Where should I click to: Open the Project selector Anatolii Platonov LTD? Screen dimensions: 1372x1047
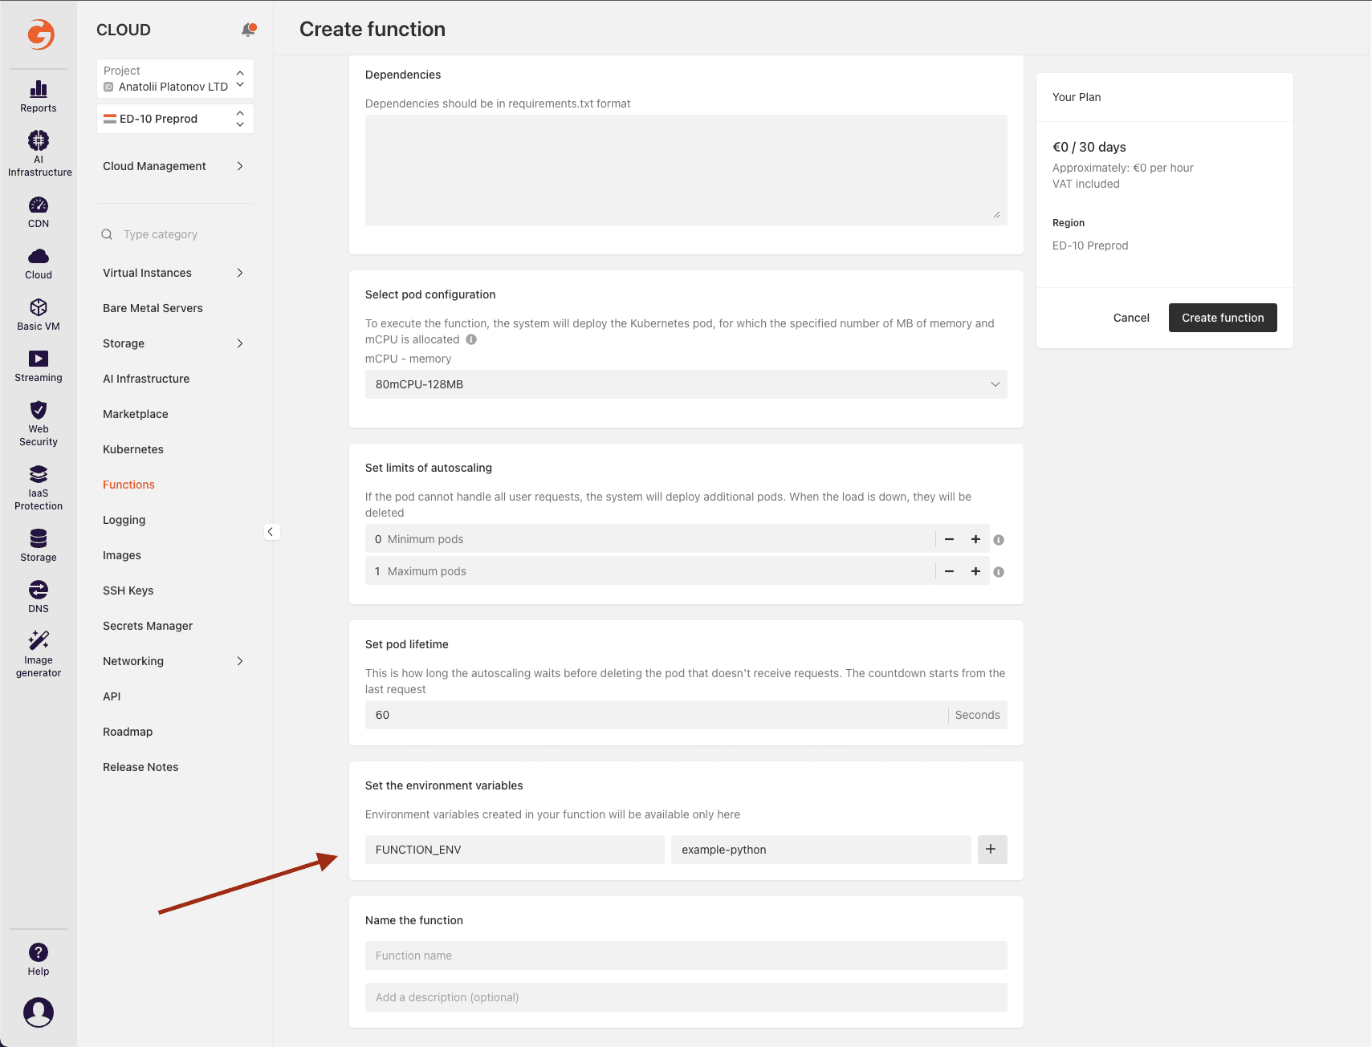tap(175, 79)
